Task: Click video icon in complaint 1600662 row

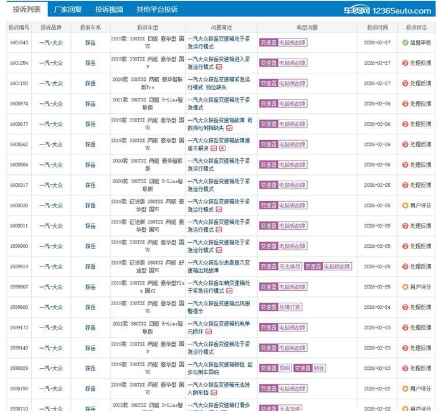Action: coord(222,148)
